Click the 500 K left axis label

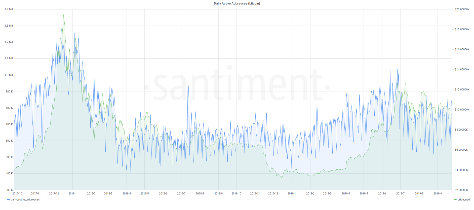coord(9,157)
